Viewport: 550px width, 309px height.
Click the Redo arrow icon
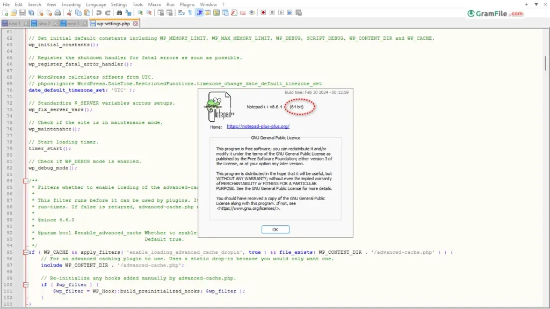point(107,13)
